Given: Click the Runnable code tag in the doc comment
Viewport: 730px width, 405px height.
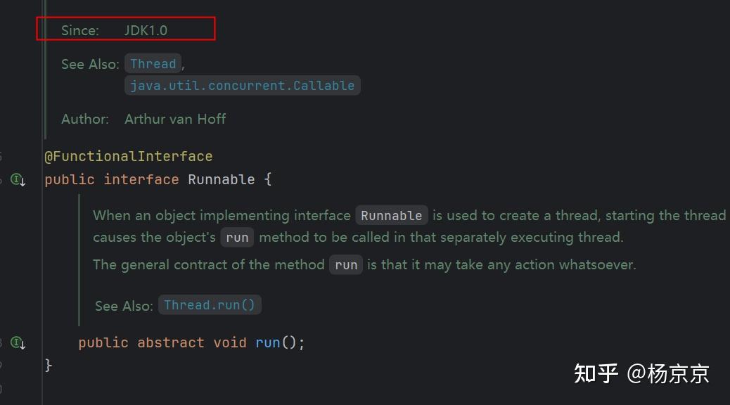Looking at the screenshot, I should pos(391,216).
